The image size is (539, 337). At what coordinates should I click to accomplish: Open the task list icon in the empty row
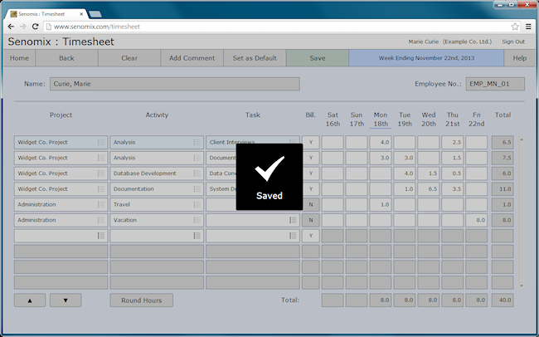click(x=293, y=236)
